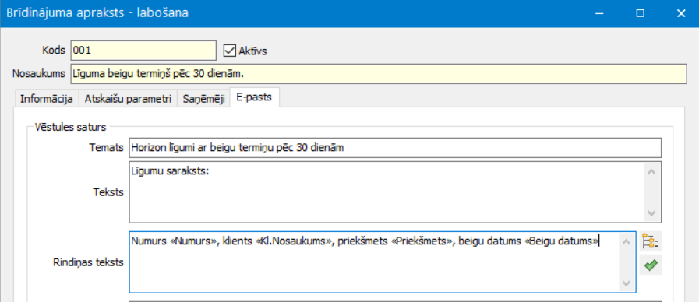Edit the Temats subject field
Viewport: 699px width, 302px height.
click(x=395, y=148)
